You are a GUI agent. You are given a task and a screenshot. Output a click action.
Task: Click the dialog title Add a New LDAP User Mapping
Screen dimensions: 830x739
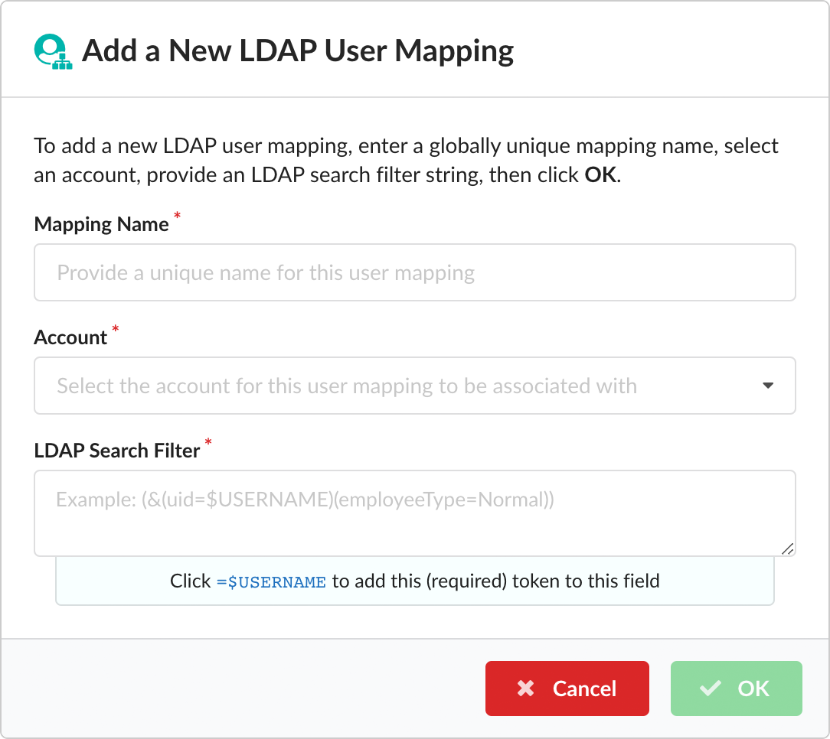pyautogui.click(x=299, y=50)
